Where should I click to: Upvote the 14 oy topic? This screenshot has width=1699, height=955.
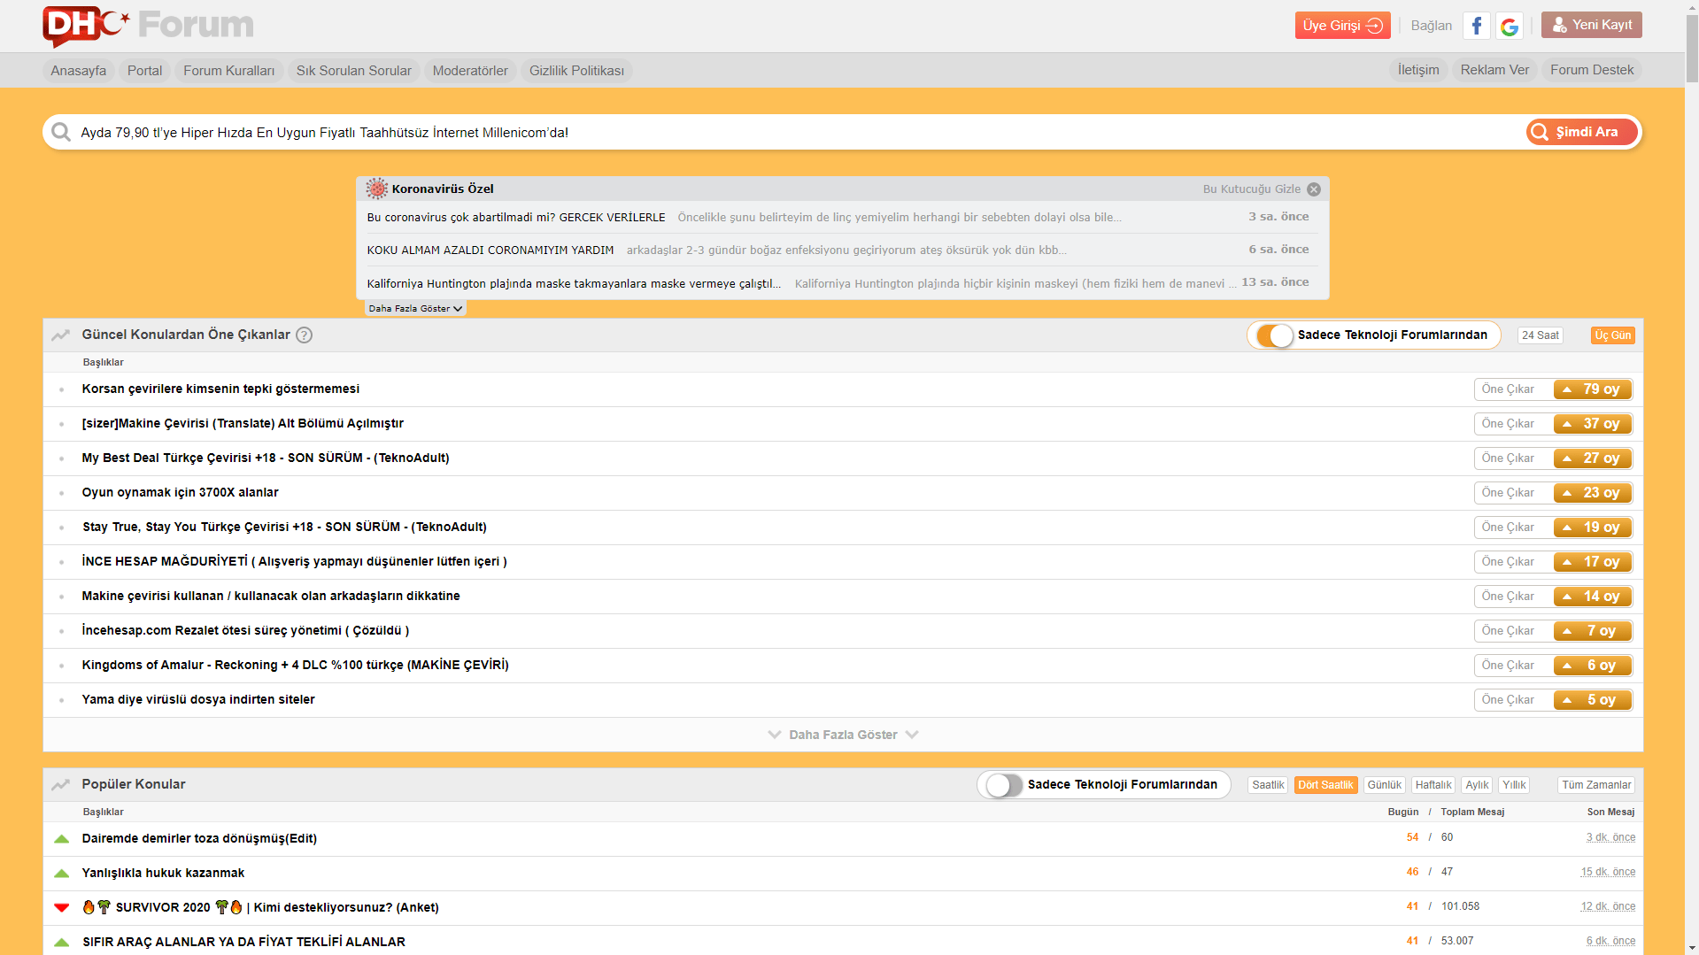[x=1592, y=597]
